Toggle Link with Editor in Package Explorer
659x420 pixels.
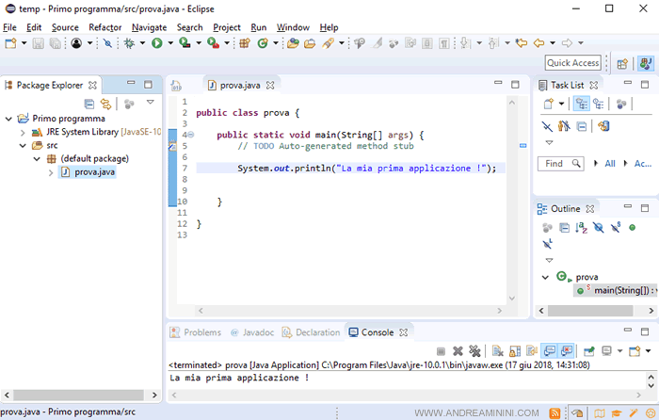click(x=106, y=104)
